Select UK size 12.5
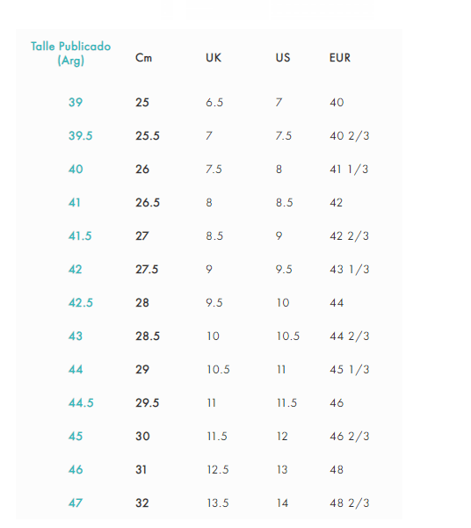The height and width of the screenshot is (528, 471). [218, 469]
